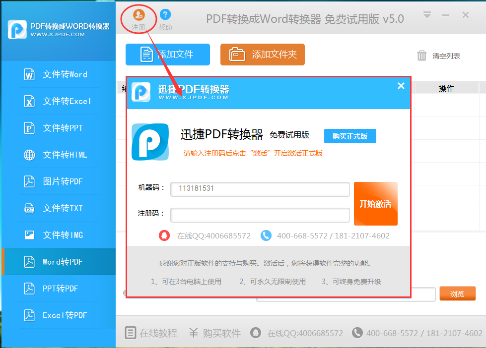Screen dimensions: 486x348
Task: Click the Excel X icon in sidebar
Action: pyautogui.click(x=29, y=101)
